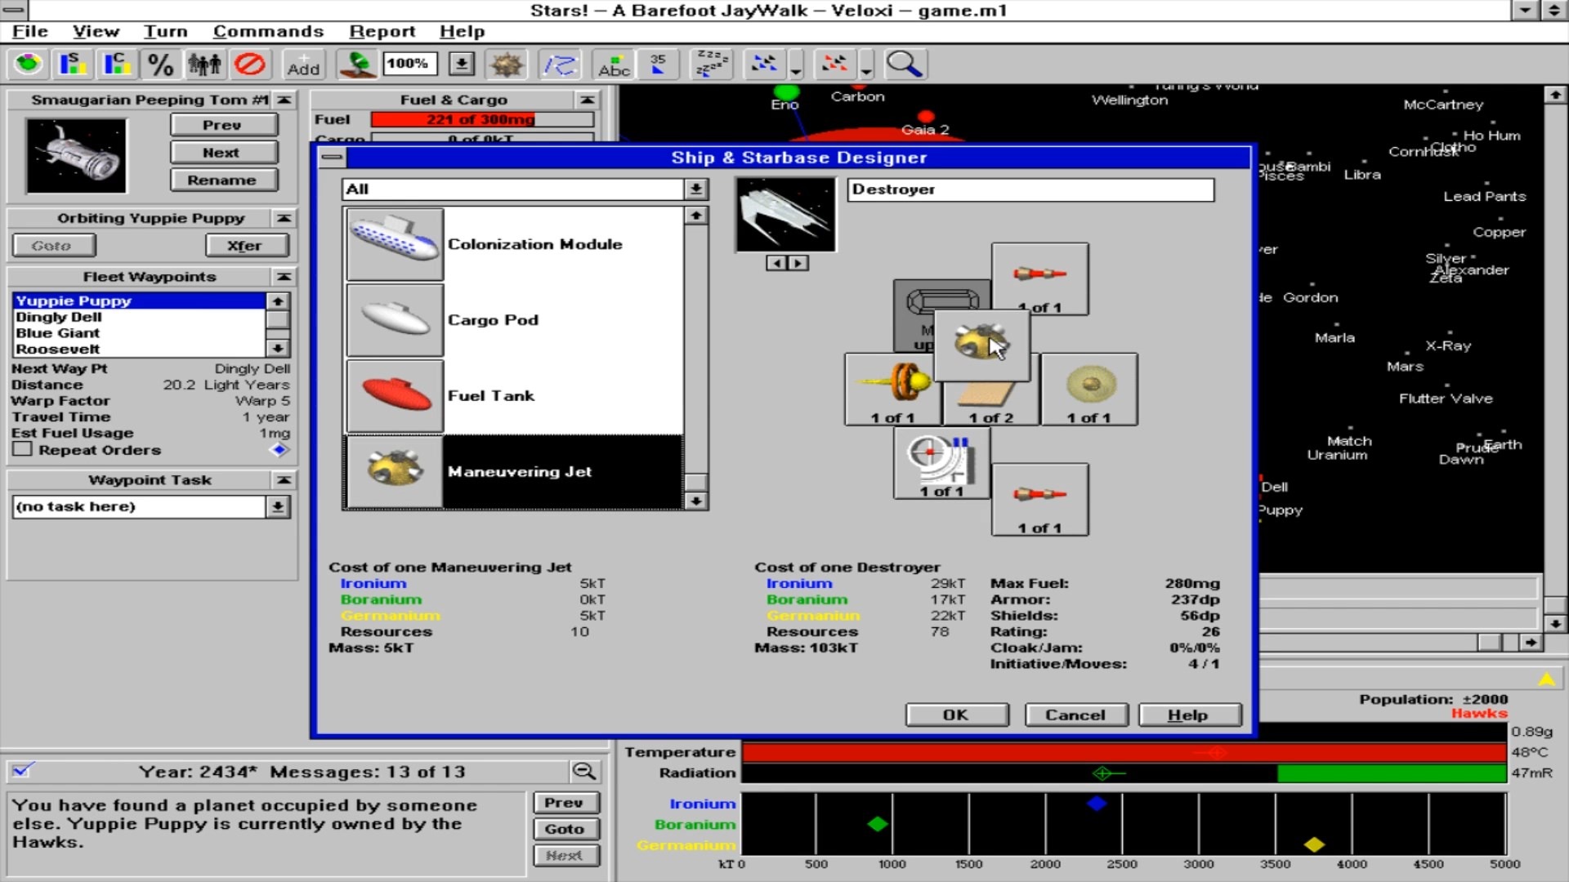Select Fuel Tank in component list

point(515,396)
